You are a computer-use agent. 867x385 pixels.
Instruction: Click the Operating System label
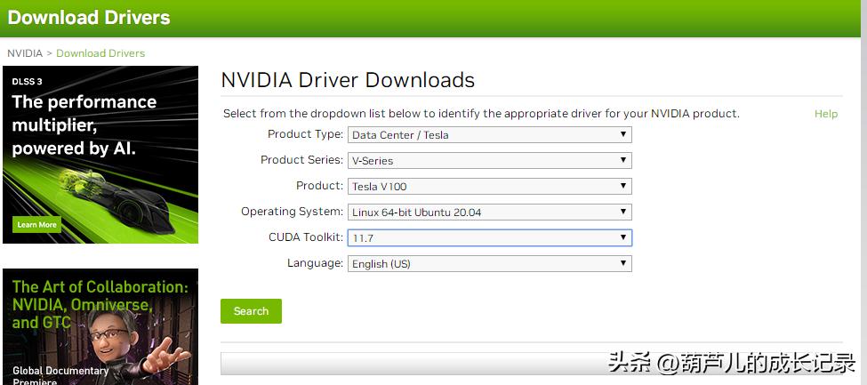coord(293,212)
